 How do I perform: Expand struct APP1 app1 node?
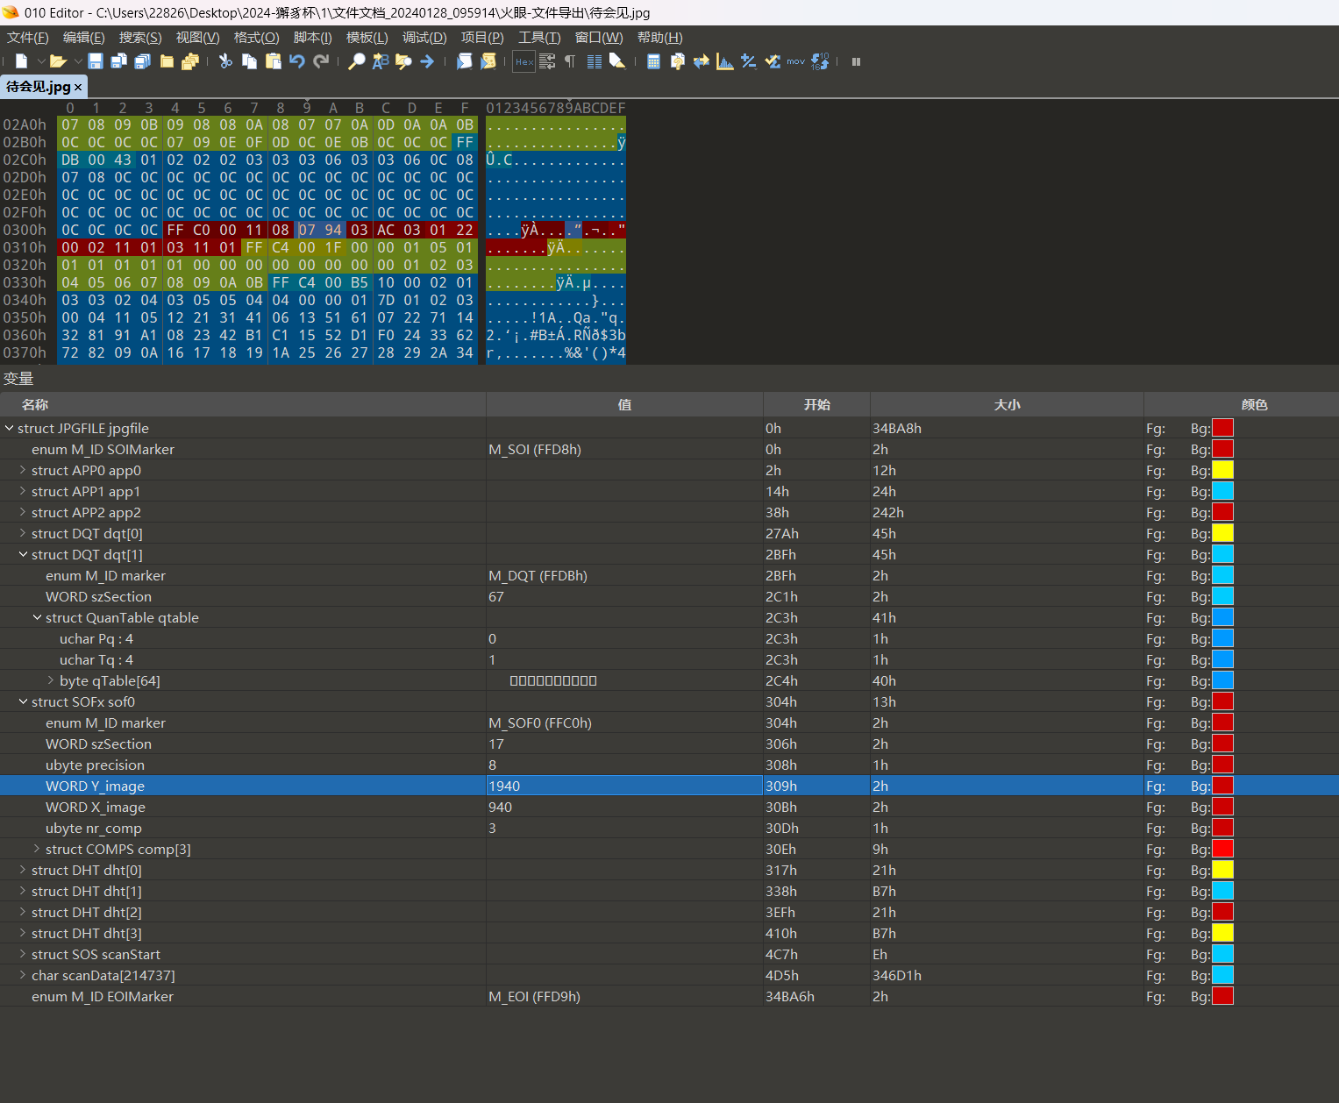23,491
